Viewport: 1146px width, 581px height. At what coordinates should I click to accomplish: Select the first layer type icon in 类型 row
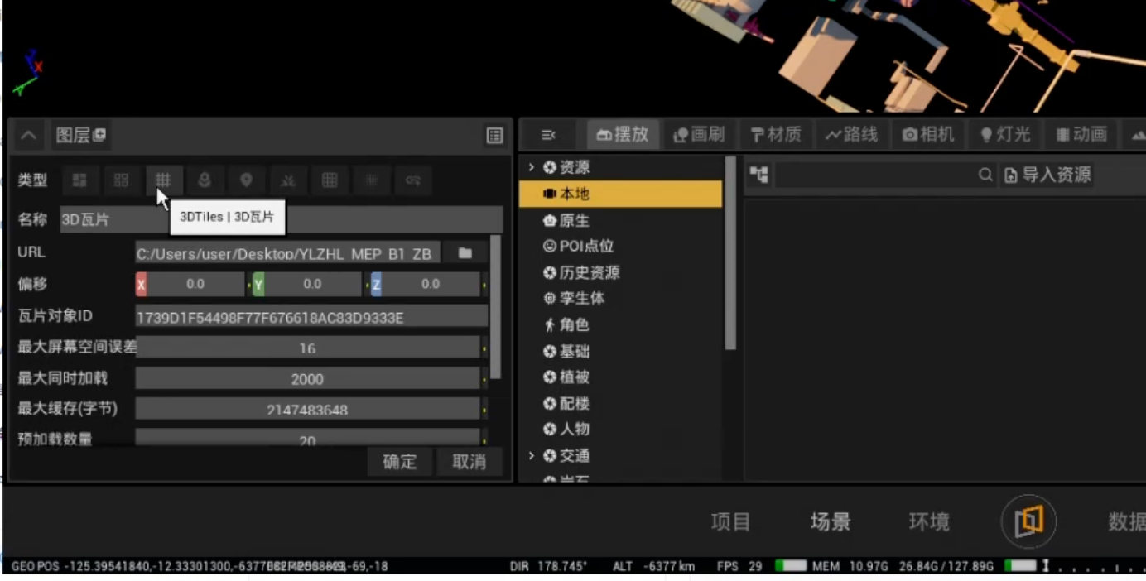(79, 180)
